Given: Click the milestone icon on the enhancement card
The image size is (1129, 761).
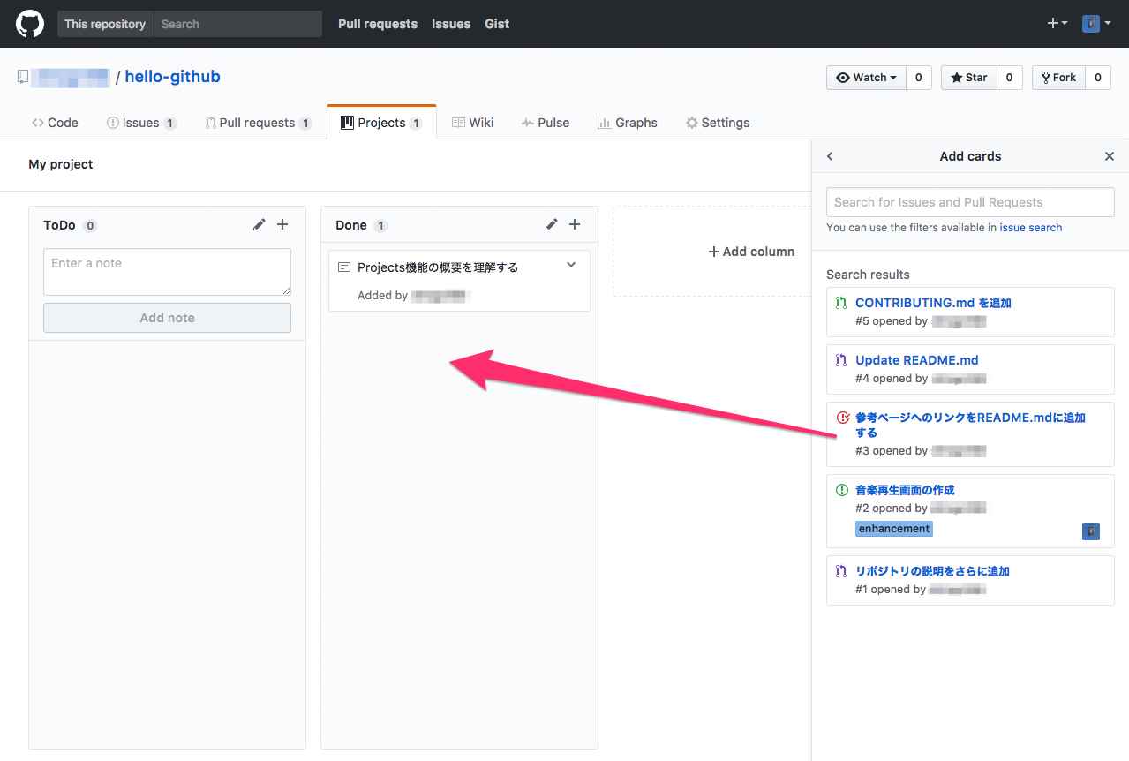Looking at the screenshot, I should click(x=1091, y=531).
